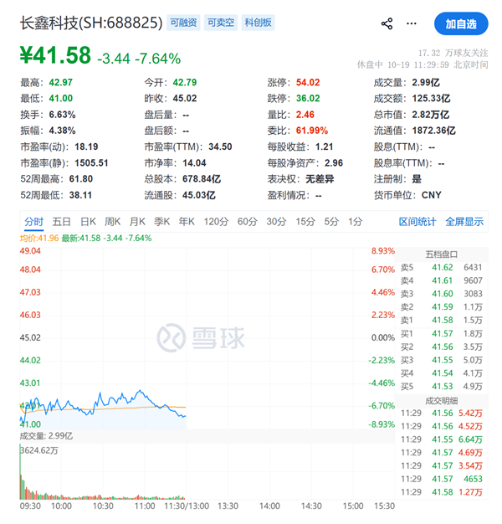Open 区间统计 range statistics
The height and width of the screenshot is (524, 502).
point(417,222)
